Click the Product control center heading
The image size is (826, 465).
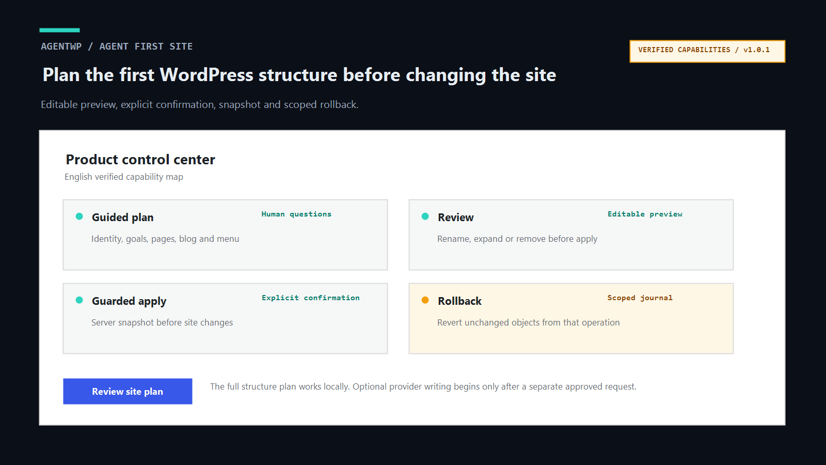coord(140,159)
